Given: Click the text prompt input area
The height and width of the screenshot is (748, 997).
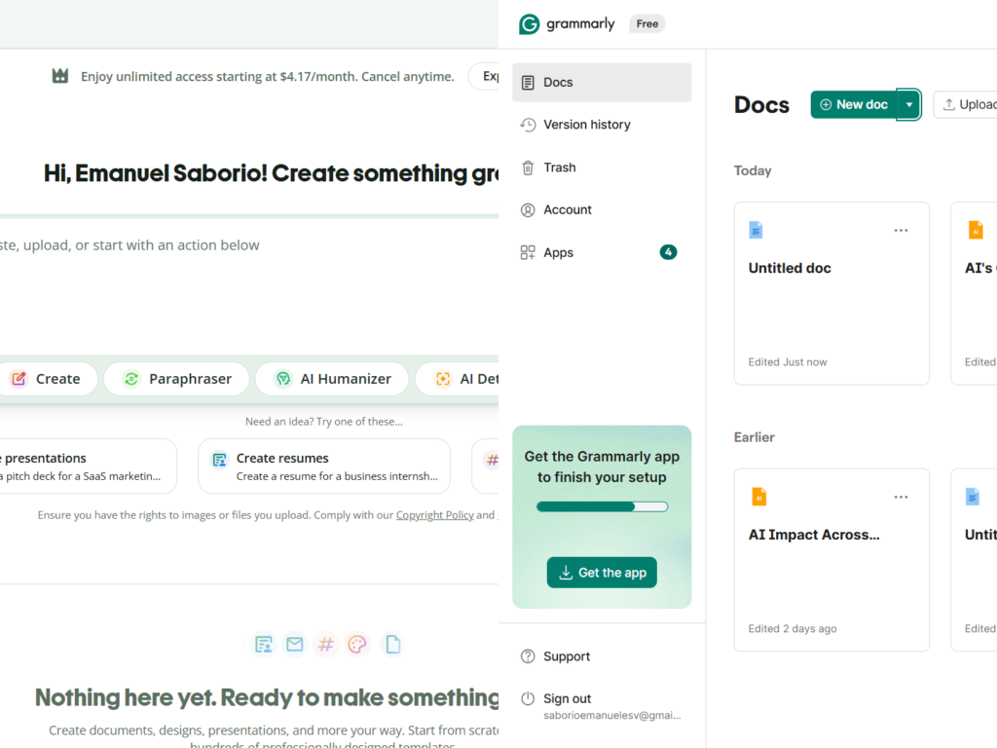Looking at the screenshot, I should point(249,286).
